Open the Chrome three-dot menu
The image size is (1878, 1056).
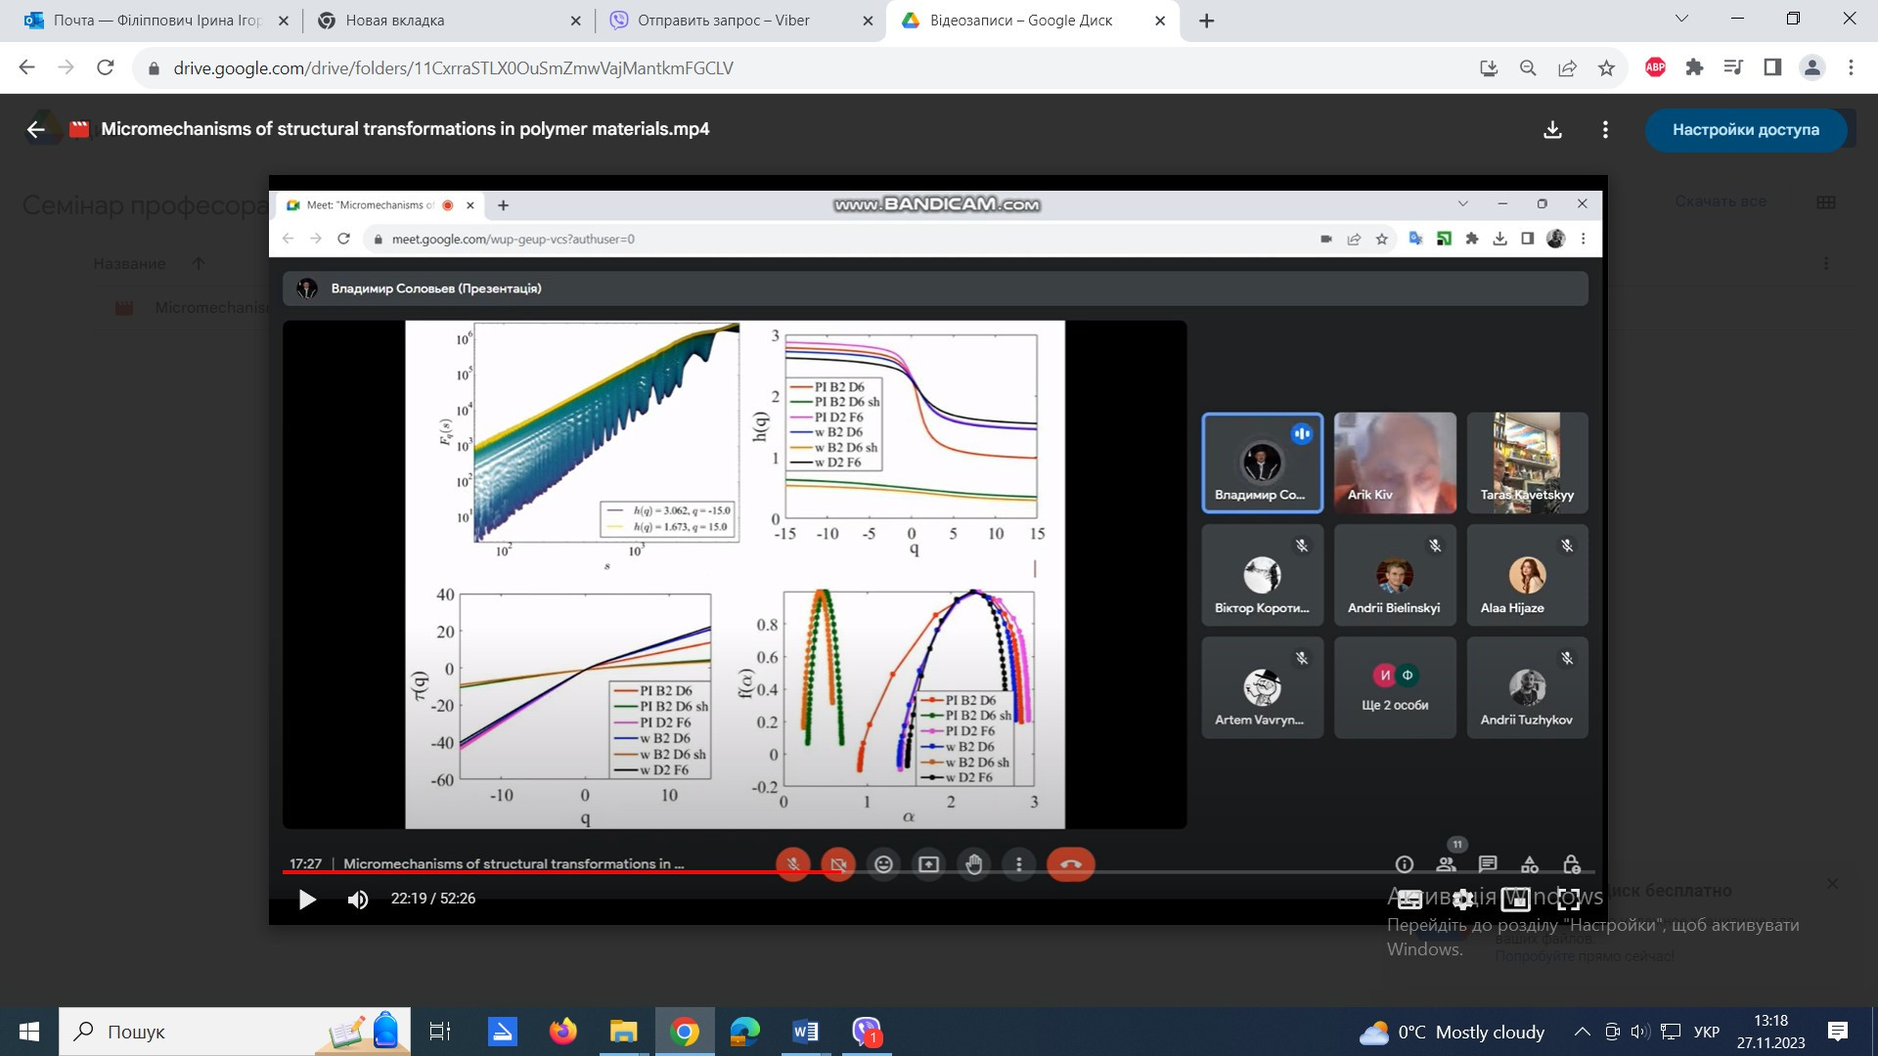coord(1851,67)
